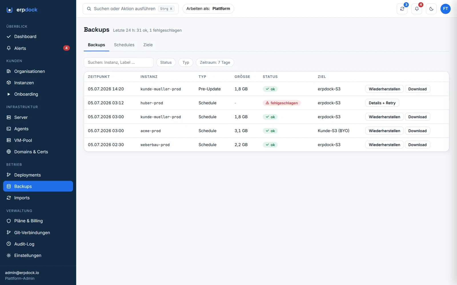Open Audit-Log in the sidebar
Viewport: 457px width, 285px height.
click(x=38, y=244)
